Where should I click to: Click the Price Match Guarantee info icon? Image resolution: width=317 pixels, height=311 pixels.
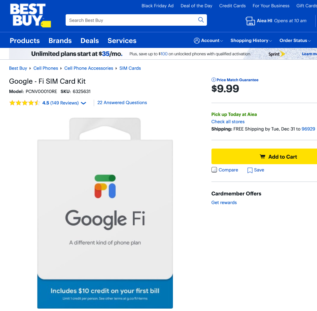point(213,79)
